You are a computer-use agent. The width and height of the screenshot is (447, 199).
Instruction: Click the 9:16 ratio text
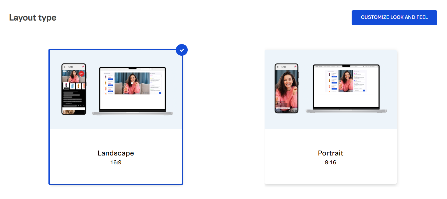331,162
